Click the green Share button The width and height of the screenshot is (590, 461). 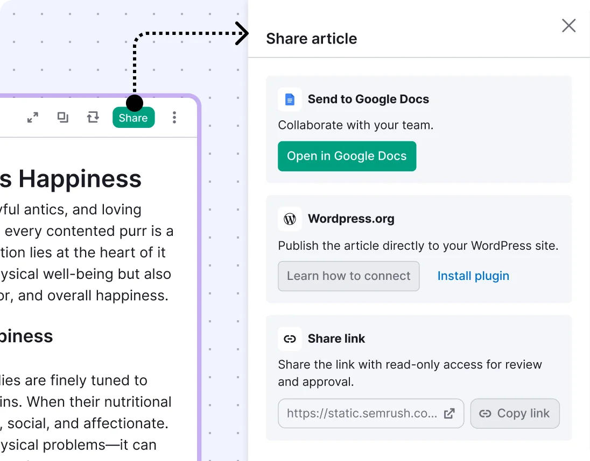coord(134,118)
